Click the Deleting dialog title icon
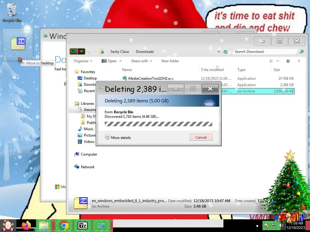Image resolution: width=310 pixels, height=232 pixels. pos(101,89)
